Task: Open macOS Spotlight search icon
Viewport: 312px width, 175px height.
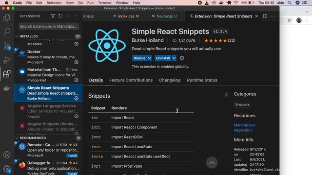Action: tap(290, 3)
